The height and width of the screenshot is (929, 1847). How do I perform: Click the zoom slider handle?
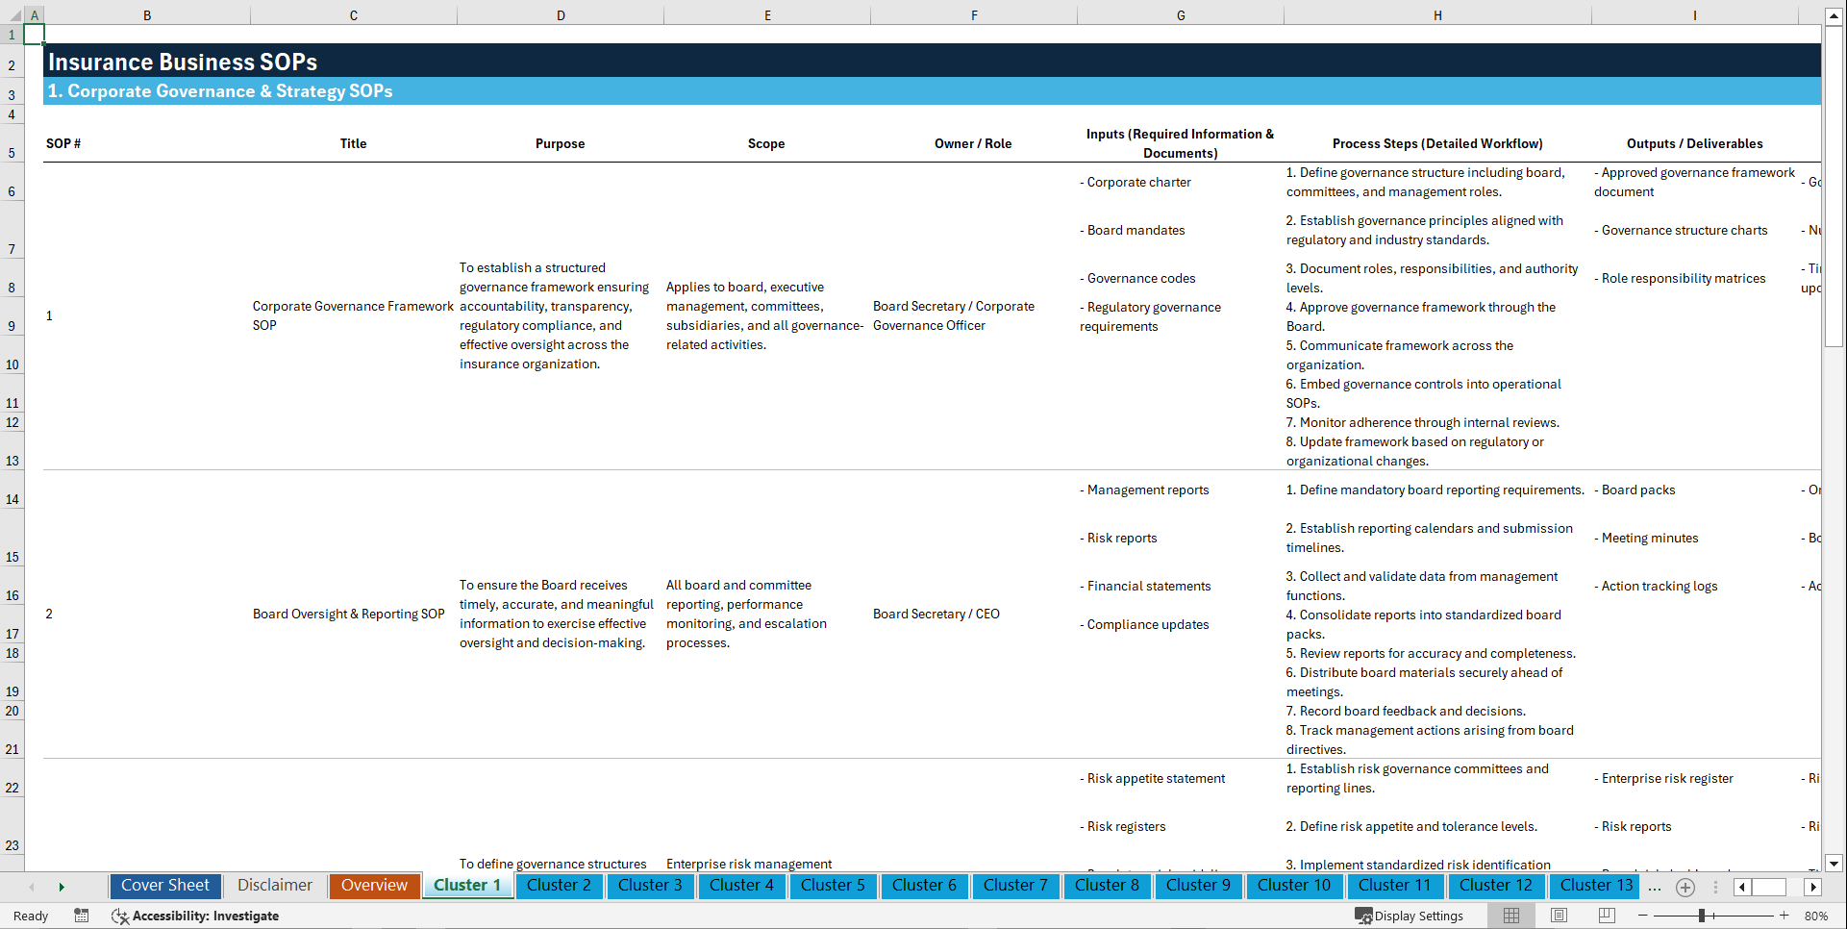pos(1702,916)
